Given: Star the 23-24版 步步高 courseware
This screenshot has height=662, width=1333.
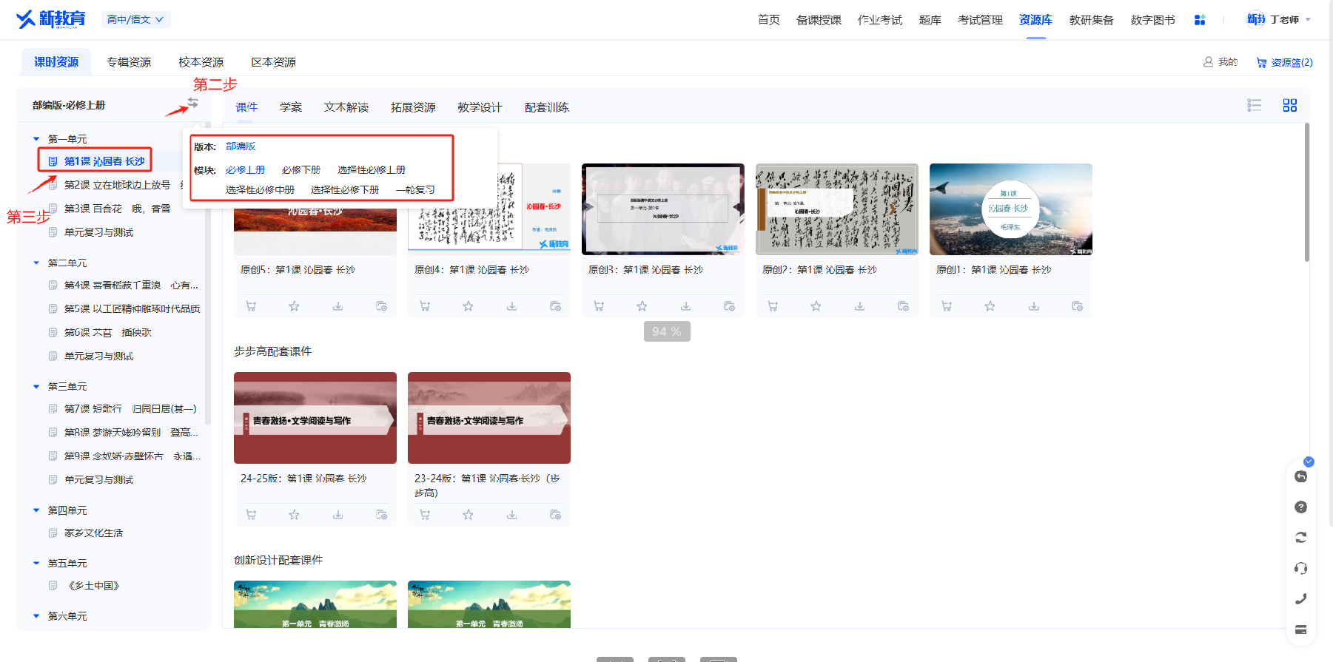Looking at the screenshot, I should click(x=468, y=515).
